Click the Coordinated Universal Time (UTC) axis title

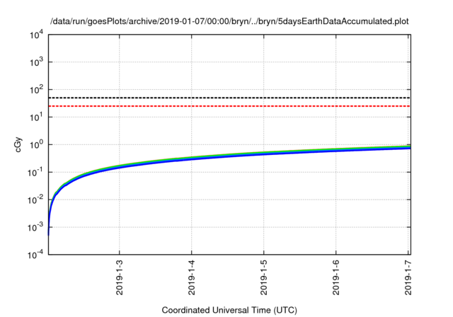(229, 311)
